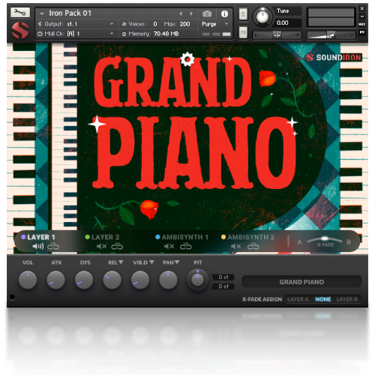
Task: Click the OFS knob
Action: click(84, 280)
